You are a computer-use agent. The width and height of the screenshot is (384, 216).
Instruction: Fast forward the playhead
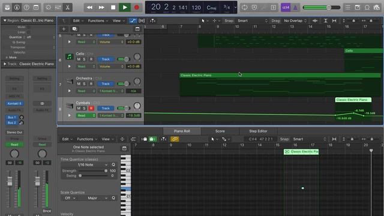pyautogui.click(x=101, y=7)
